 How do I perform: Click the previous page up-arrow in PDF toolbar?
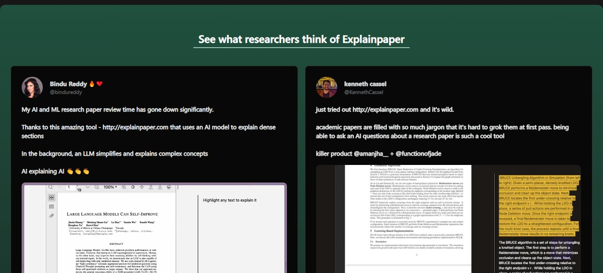tap(60, 187)
